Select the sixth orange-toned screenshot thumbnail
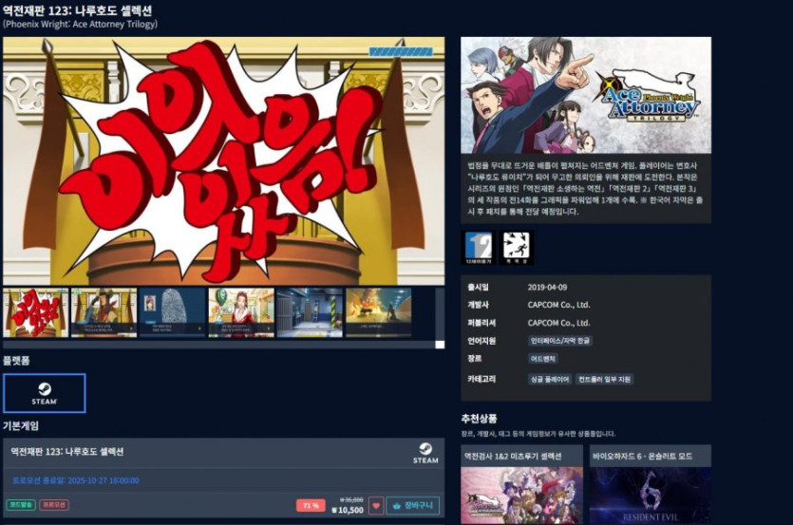Image resolution: width=793 pixels, height=525 pixels. pyautogui.click(x=378, y=312)
